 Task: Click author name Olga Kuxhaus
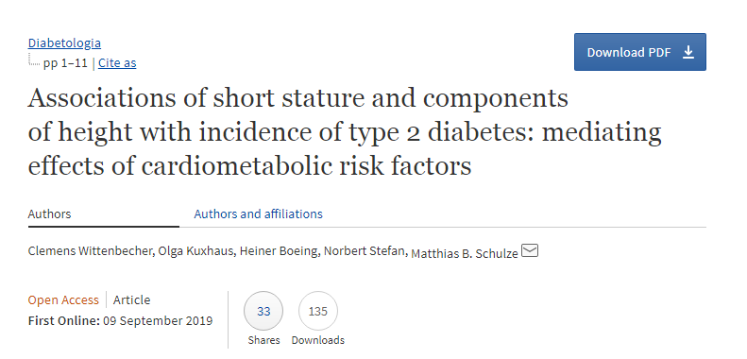(x=195, y=250)
